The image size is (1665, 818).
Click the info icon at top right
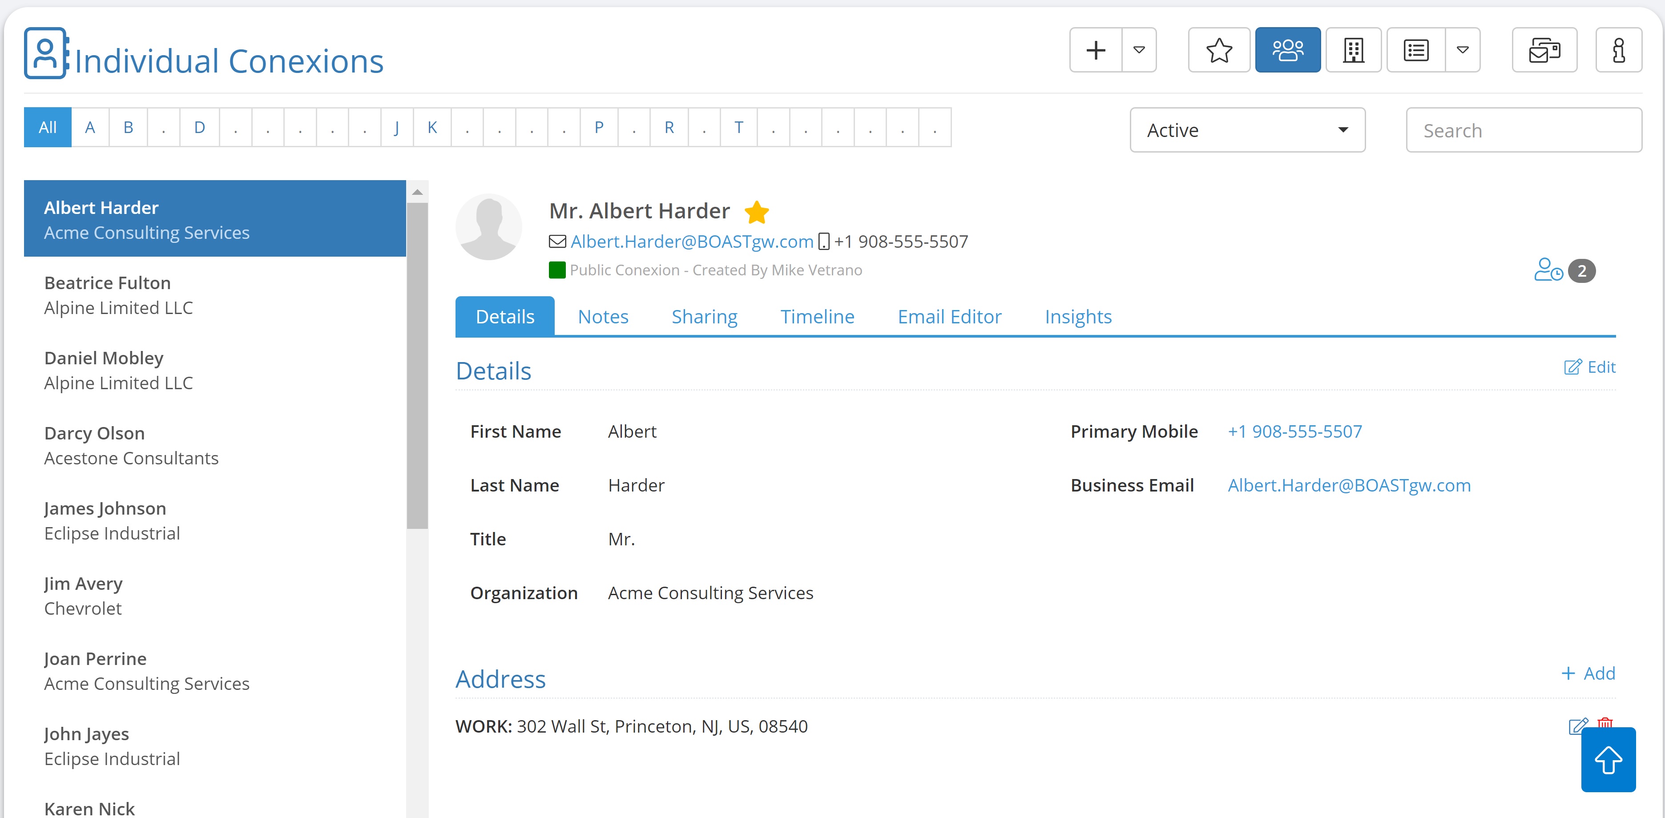(1618, 50)
